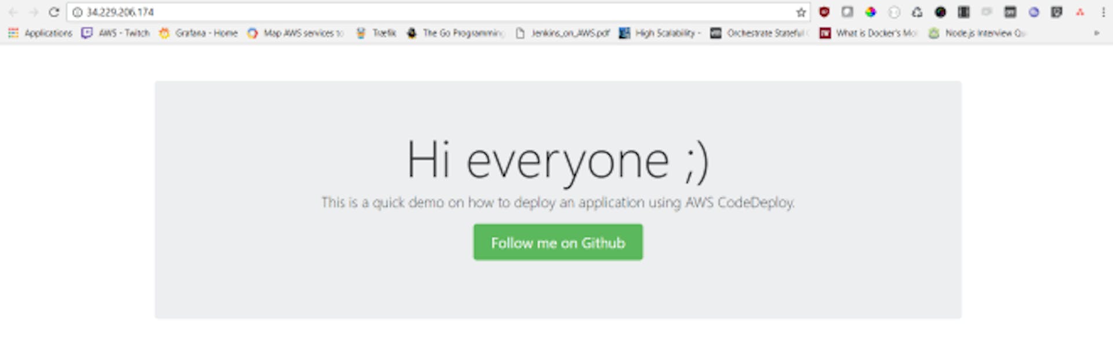Reload the page with the refresh icon

click(x=54, y=12)
